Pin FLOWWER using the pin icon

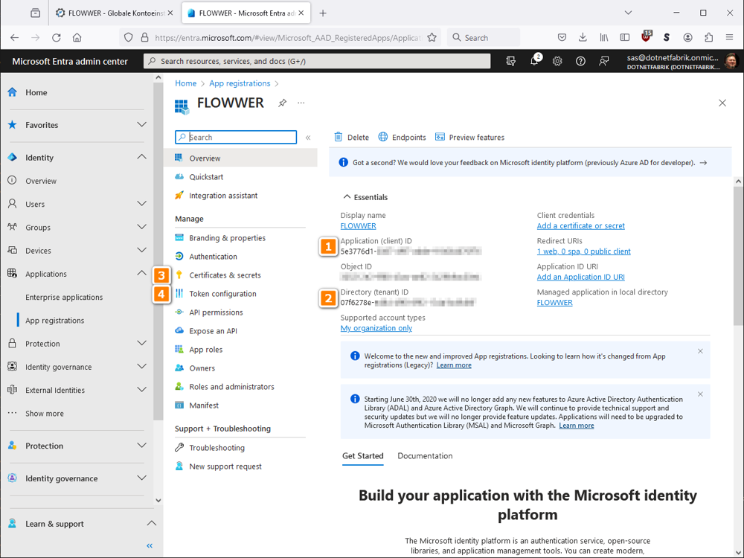coord(283,103)
